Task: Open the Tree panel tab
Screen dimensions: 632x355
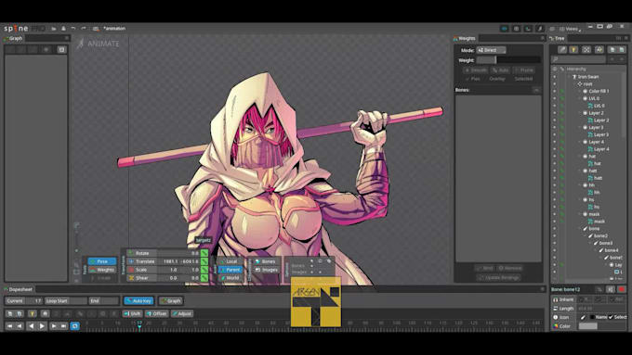Action: tap(557, 38)
